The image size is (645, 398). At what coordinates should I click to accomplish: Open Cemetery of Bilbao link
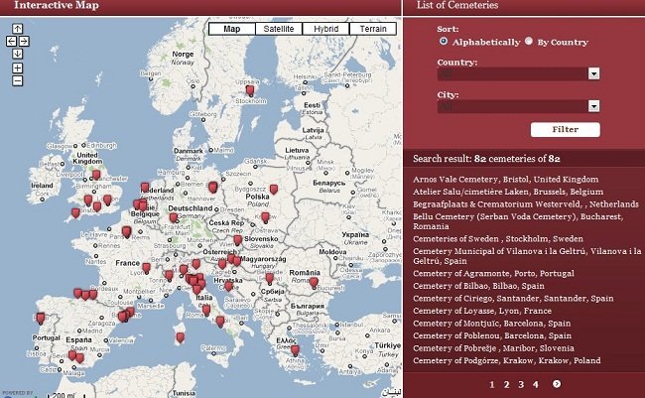coord(478,286)
